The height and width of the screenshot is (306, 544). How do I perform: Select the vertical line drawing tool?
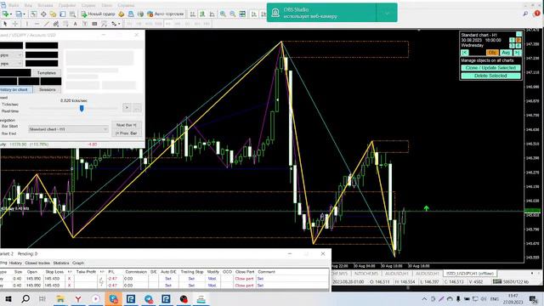(27, 24)
